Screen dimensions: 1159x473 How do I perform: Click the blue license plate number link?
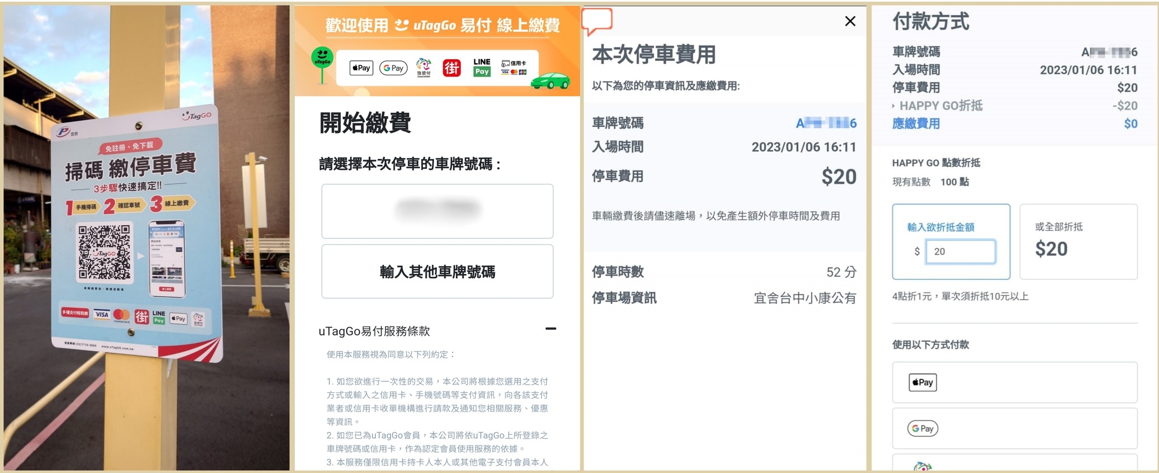pos(826,123)
